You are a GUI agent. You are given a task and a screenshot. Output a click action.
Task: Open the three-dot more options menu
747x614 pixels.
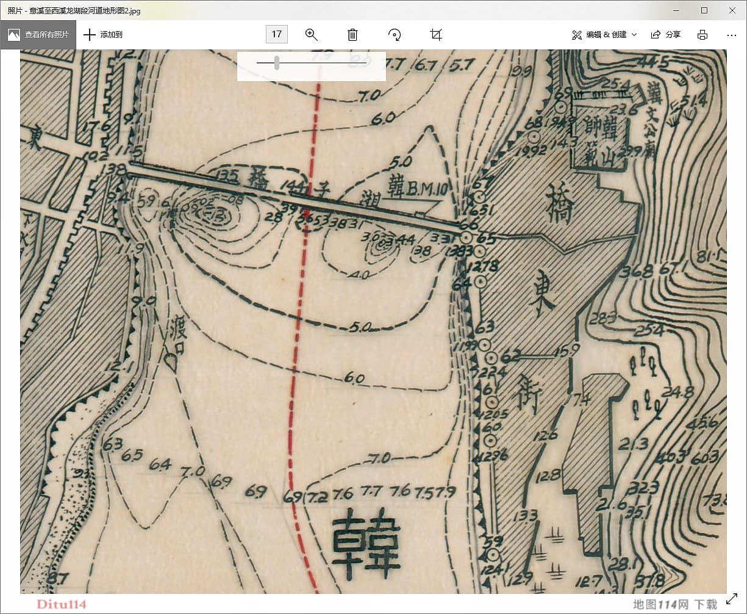(732, 35)
